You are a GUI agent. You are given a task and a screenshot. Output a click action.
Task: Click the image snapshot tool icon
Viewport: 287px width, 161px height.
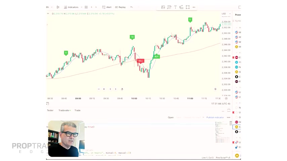163,7
